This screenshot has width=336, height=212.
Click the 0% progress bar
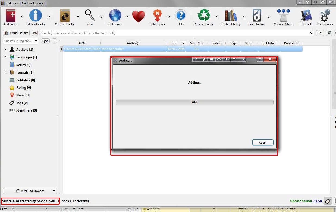click(194, 102)
